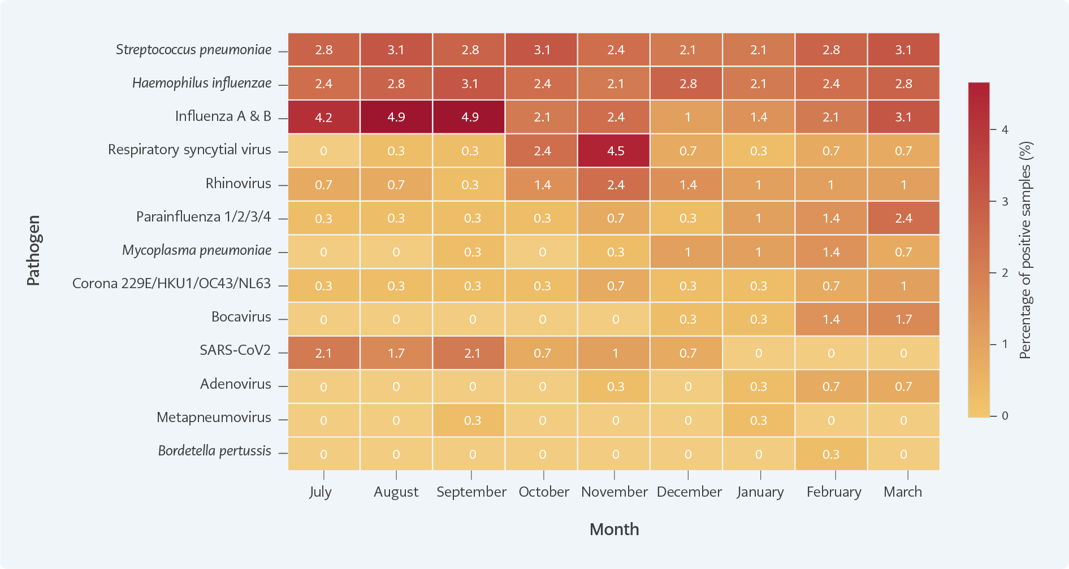Click the Influenza A & B July cell
The image size is (1069, 569).
coord(323,117)
